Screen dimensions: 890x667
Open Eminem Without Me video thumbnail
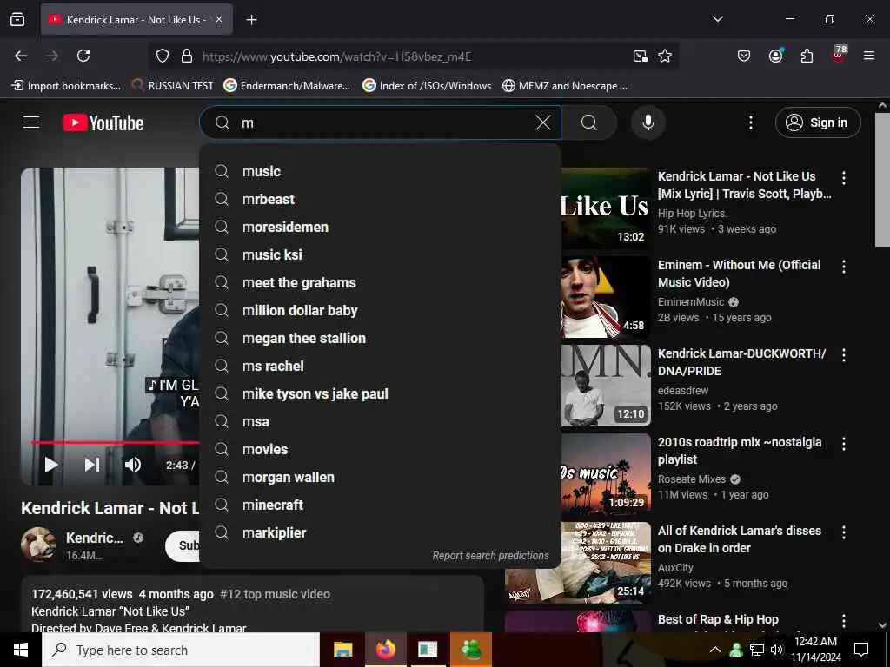pyautogui.click(x=606, y=297)
